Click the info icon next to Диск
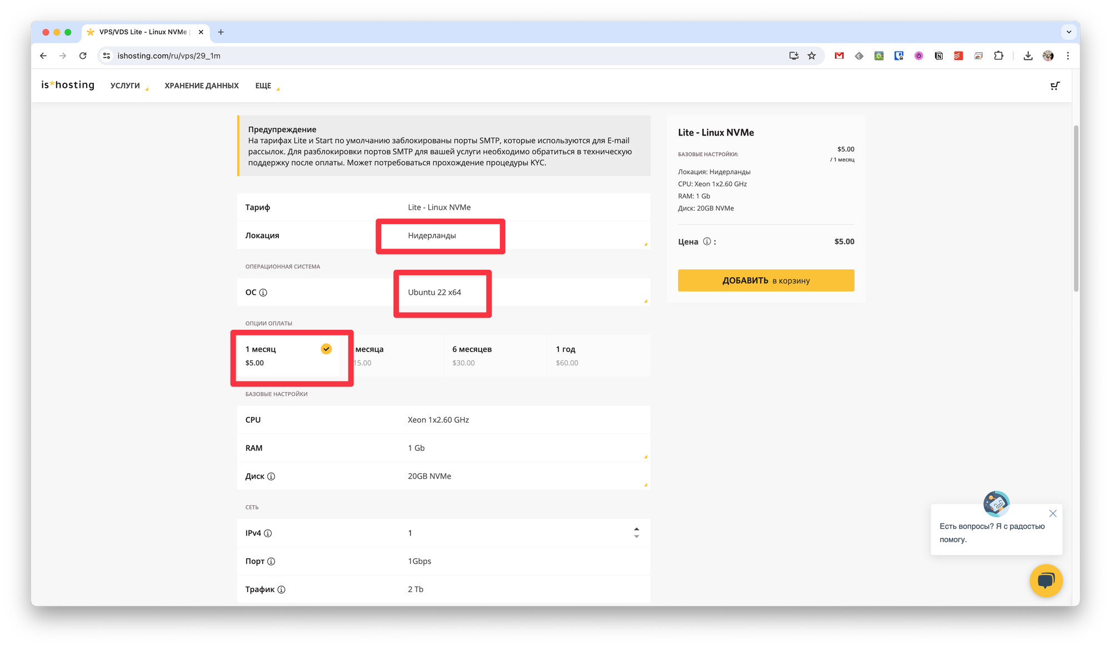This screenshot has height=647, width=1111. [271, 477]
